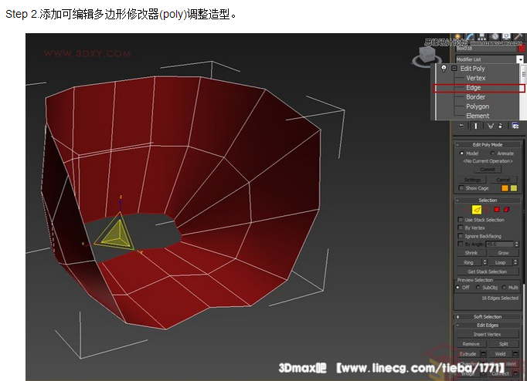Screen dimensions: 527x381
Task: Open the Modifier List dropdown
Action: 521,59
